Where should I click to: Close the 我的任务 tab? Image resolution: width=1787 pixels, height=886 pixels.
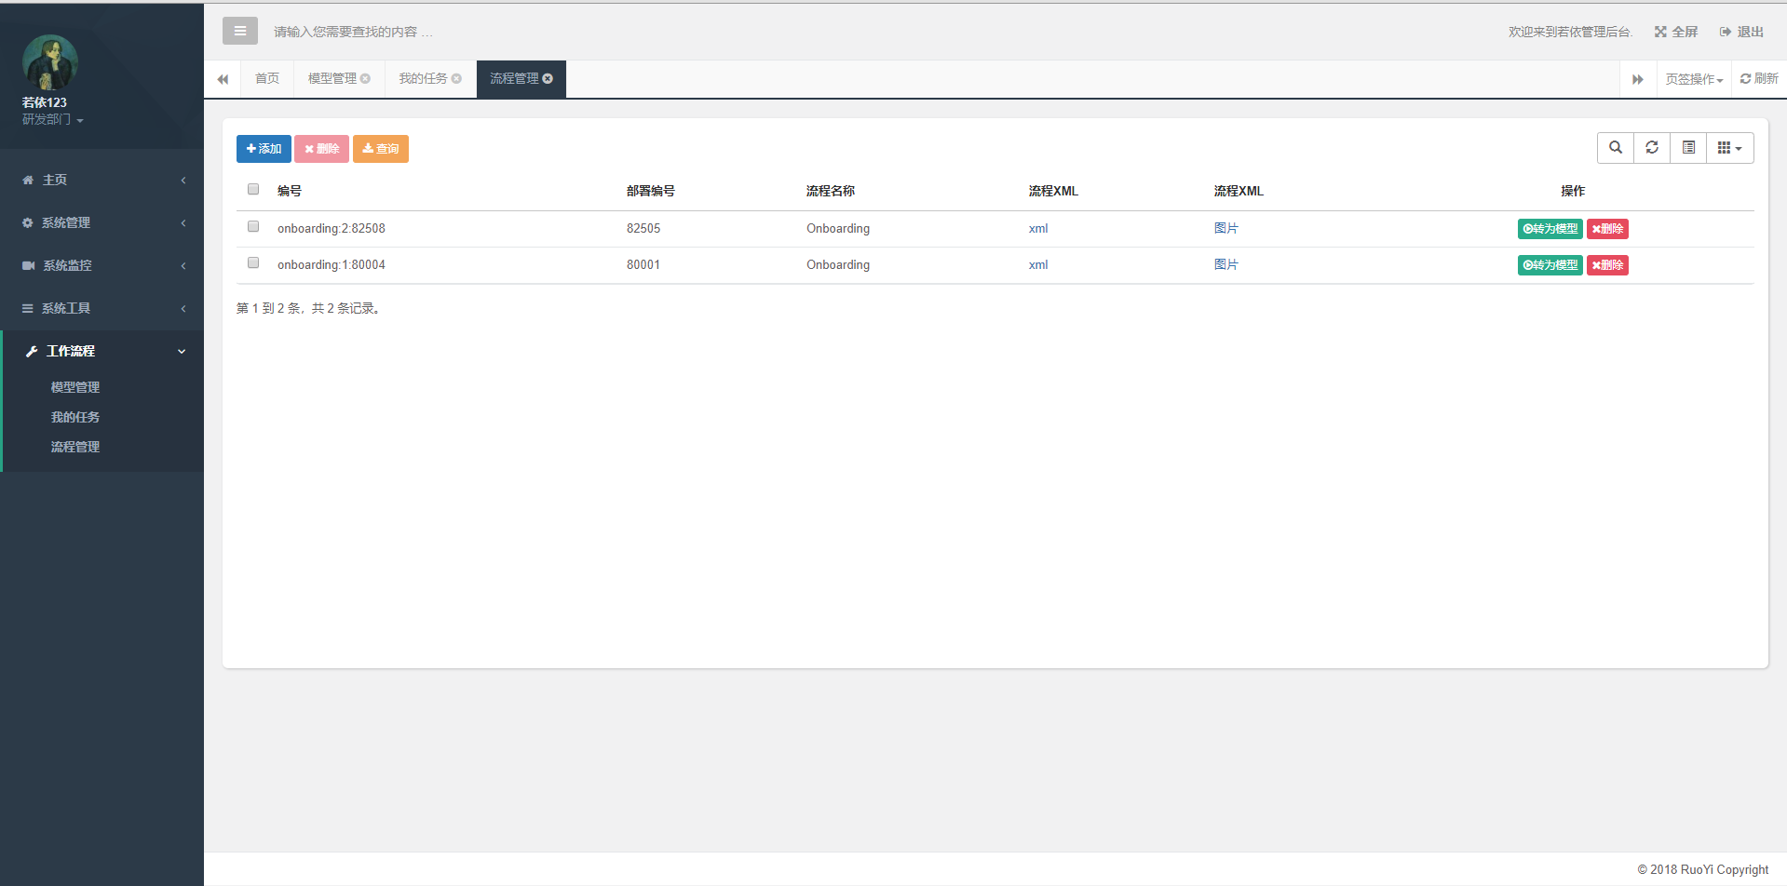[456, 79]
